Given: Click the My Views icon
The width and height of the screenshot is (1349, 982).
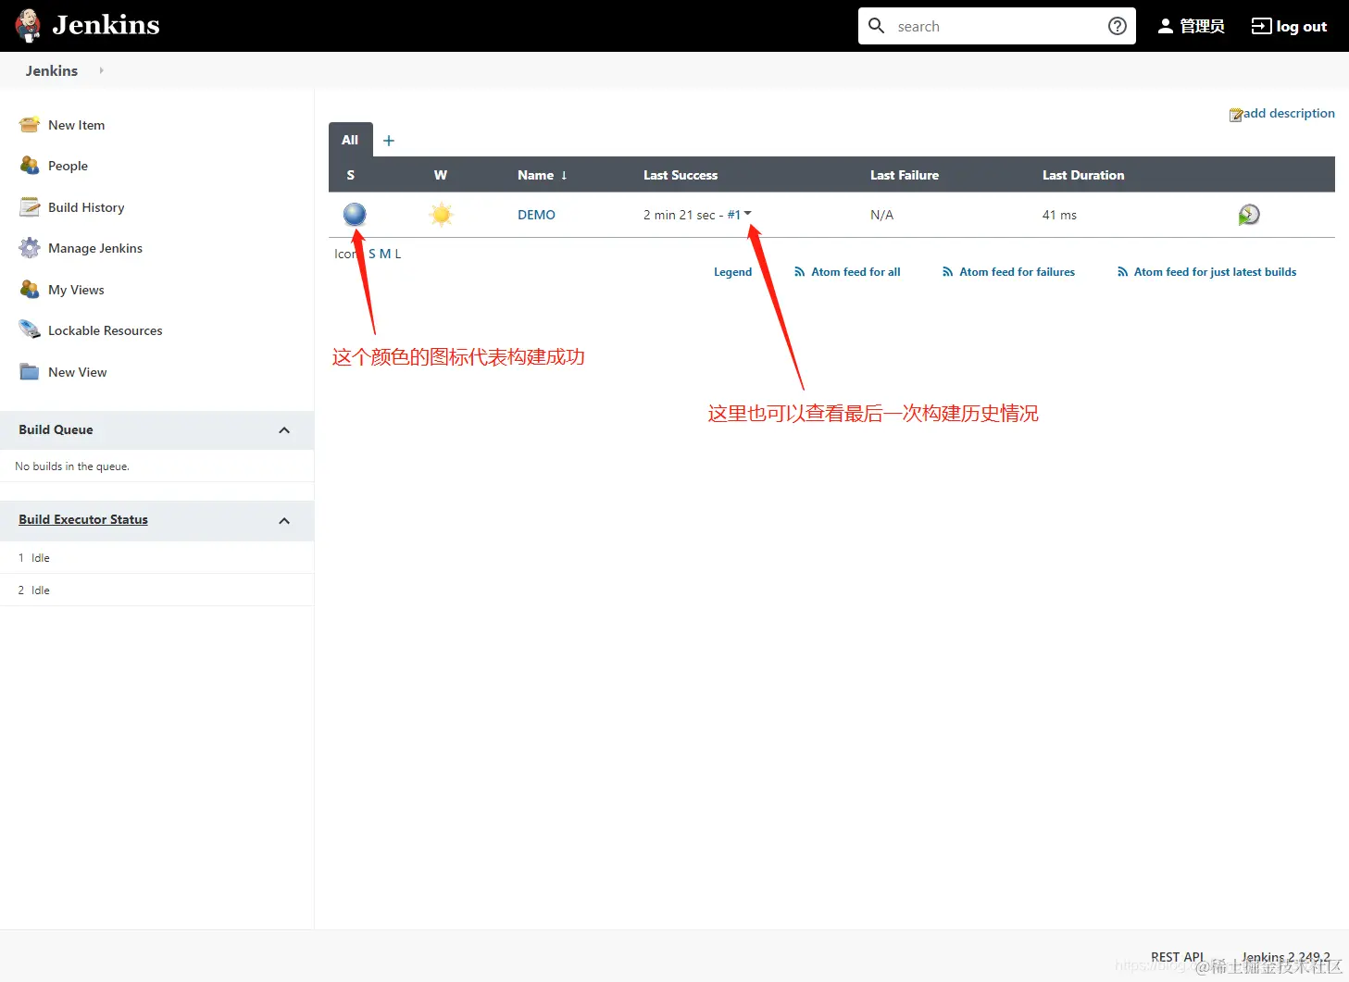Looking at the screenshot, I should pos(30,289).
